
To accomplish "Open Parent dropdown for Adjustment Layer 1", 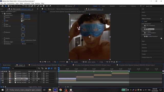I will pyautogui.click(x=50, y=79).
